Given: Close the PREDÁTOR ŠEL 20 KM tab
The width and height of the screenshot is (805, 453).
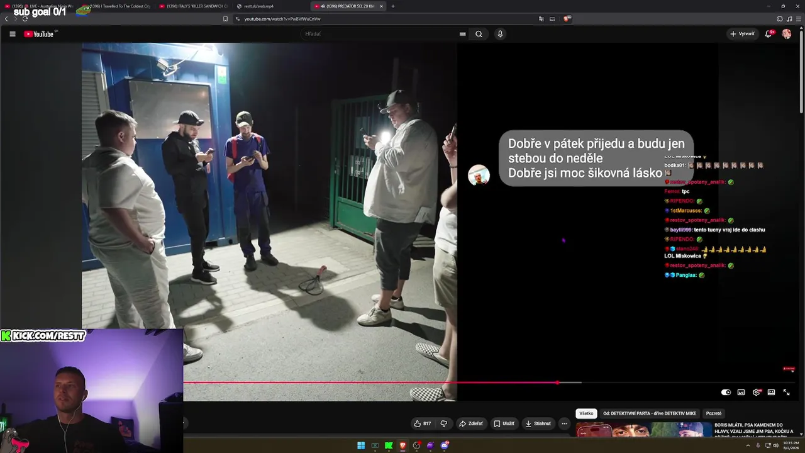Looking at the screenshot, I should coord(381,6).
